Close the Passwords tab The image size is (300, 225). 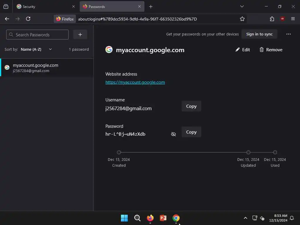click(x=139, y=6)
